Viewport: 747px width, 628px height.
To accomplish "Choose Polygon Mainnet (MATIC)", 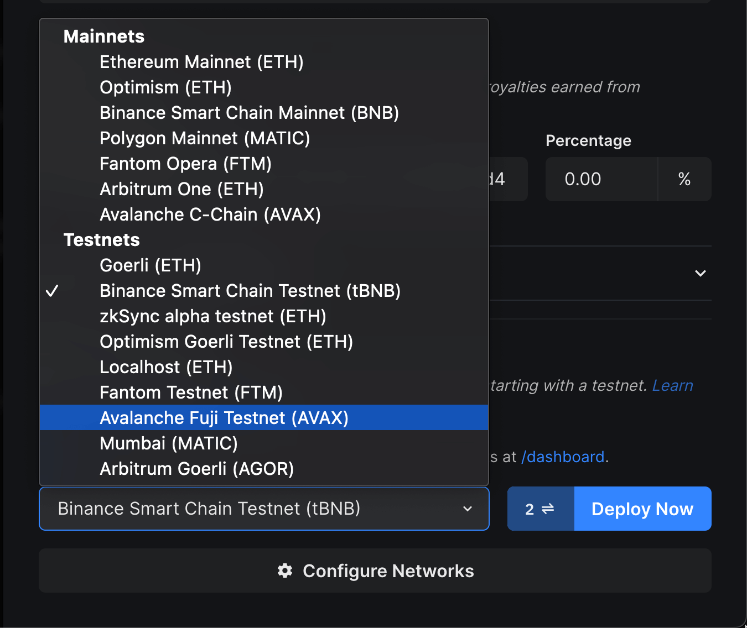I will [x=205, y=138].
